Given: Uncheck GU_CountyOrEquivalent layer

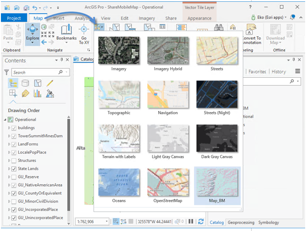Looking at the screenshot, I should pyautogui.click(x=14, y=193).
